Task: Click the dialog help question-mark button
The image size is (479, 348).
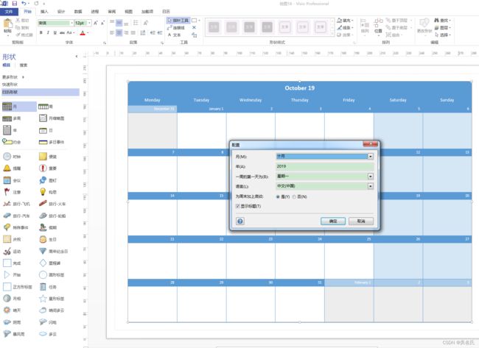Action: coord(240,221)
